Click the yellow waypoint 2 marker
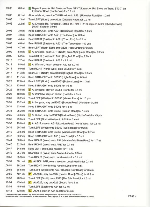The image size is (150, 207). click(x=30, y=24)
